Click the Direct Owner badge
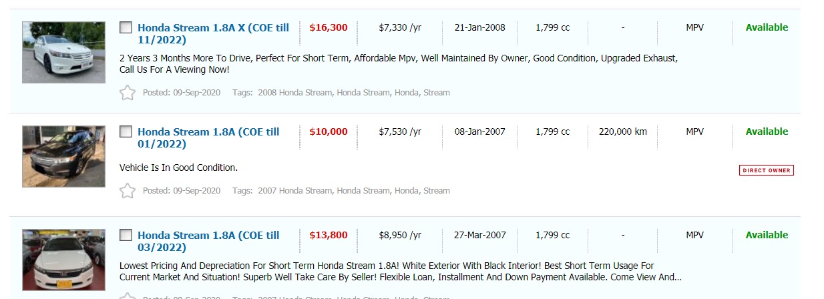The height and width of the screenshot is (299, 824). tap(767, 170)
